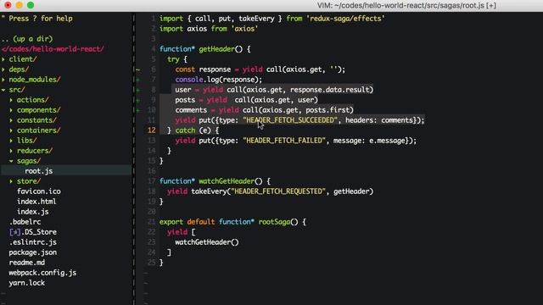The image size is (543, 305).
Task: Open readme.md in the tree
Action: (x=27, y=263)
